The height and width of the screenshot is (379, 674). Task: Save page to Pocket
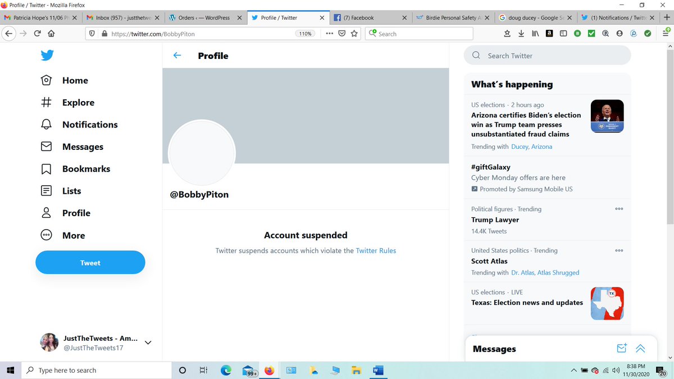point(341,34)
